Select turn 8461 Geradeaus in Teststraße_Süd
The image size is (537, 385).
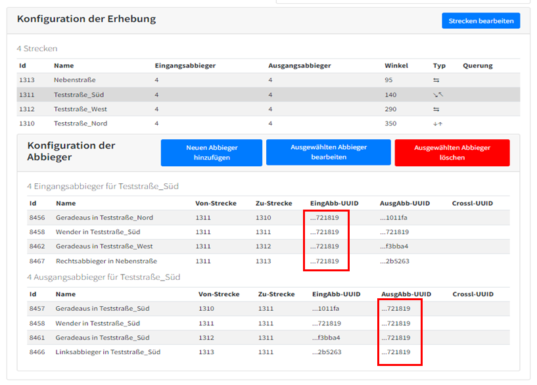(x=268, y=338)
